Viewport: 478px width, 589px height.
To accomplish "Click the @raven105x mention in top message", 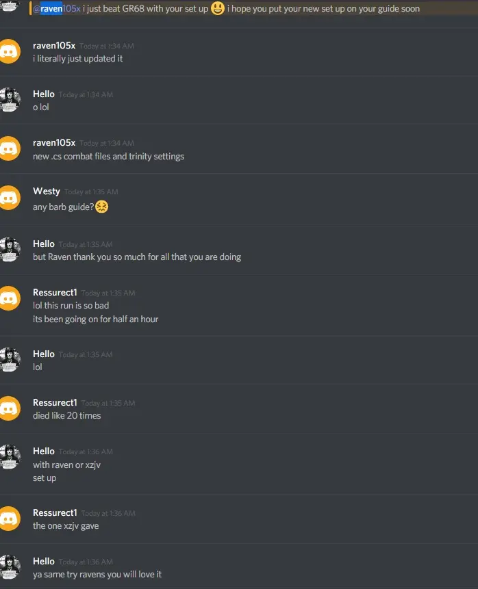I will pos(56,9).
